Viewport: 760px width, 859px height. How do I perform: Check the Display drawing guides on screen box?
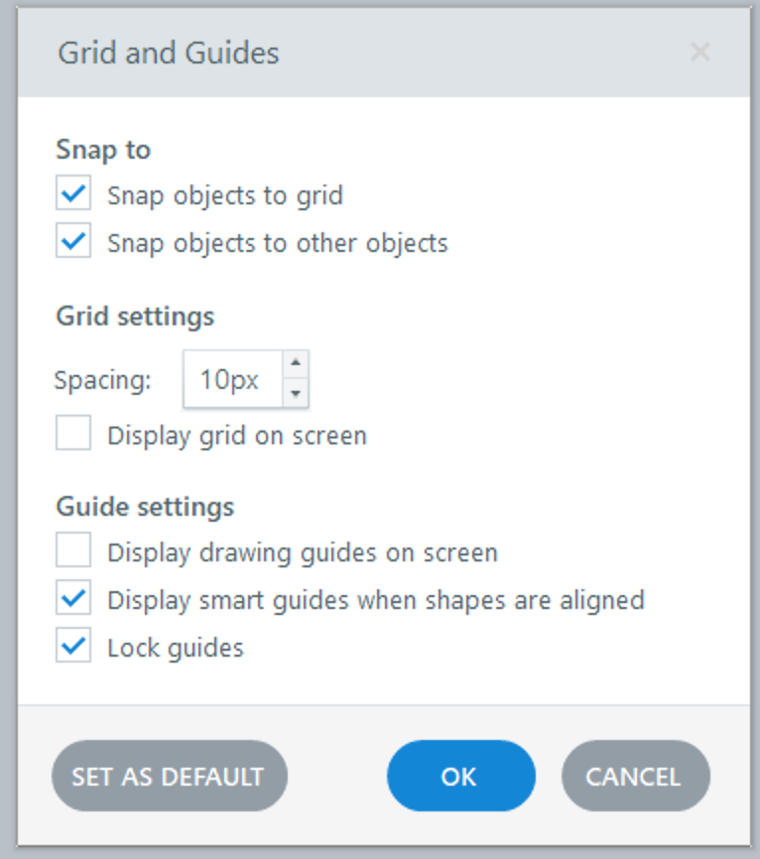(73, 551)
